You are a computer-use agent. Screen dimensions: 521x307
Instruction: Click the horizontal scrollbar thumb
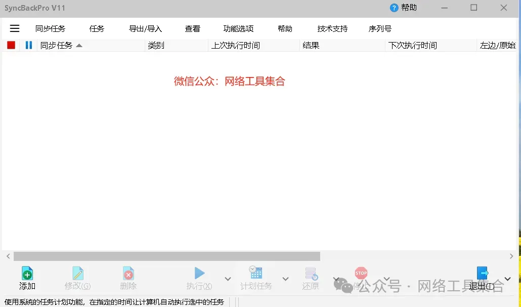(x=167, y=256)
